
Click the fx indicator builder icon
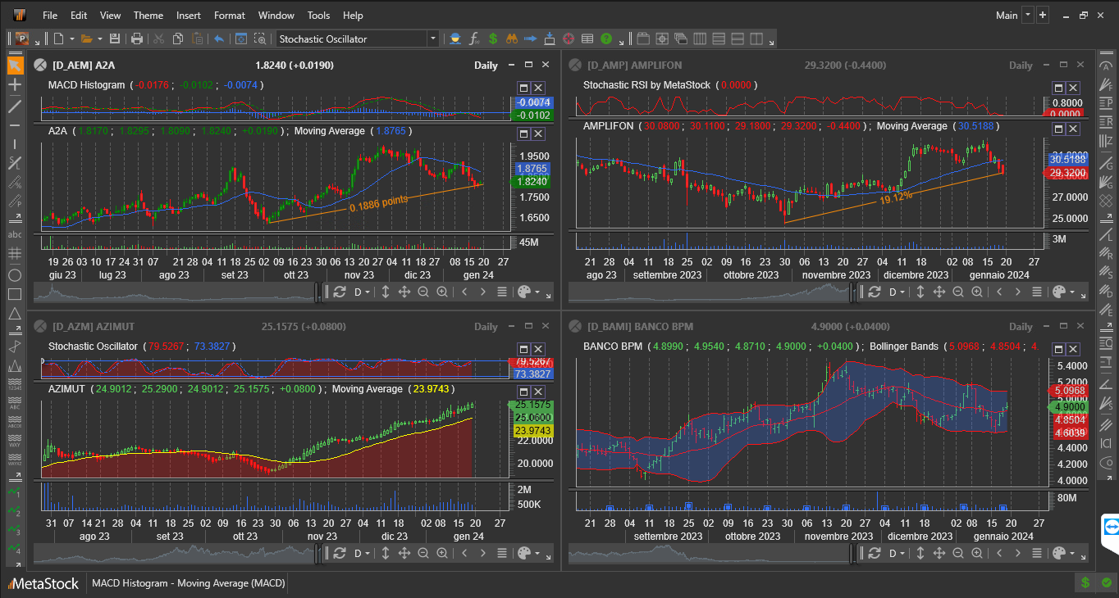click(x=474, y=39)
